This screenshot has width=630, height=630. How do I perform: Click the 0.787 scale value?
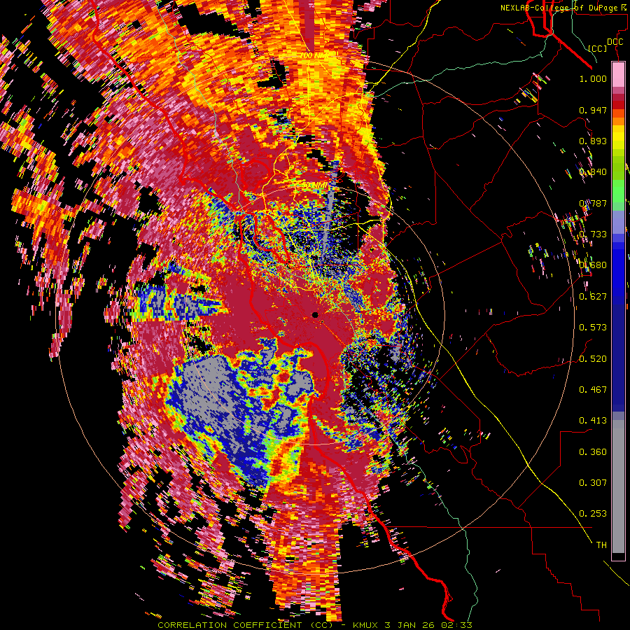point(593,203)
